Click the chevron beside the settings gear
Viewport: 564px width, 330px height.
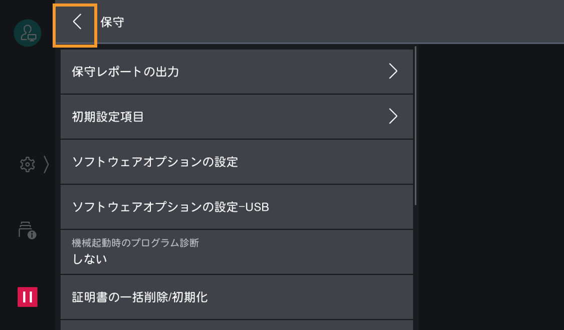[x=46, y=164]
